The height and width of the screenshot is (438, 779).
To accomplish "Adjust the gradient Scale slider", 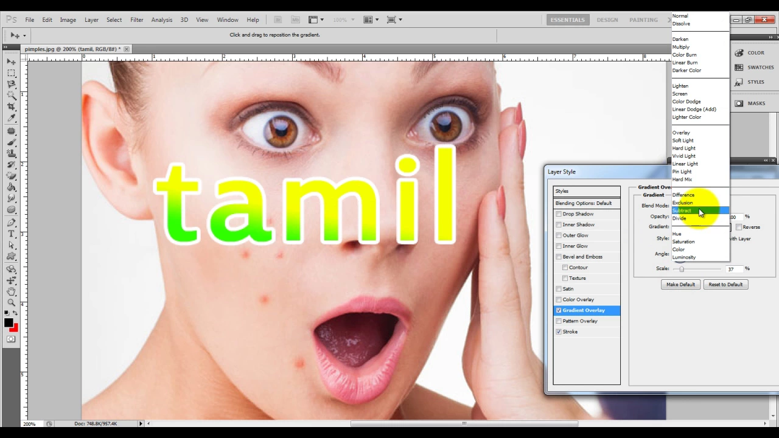I will tap(682, 269).
